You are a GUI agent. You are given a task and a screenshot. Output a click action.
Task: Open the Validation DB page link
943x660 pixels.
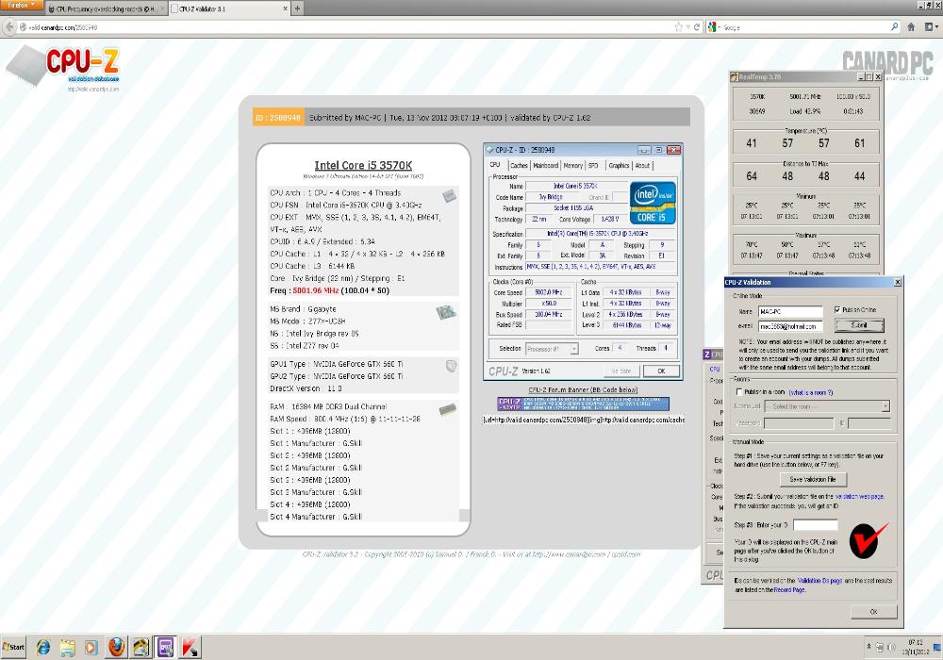819,581
